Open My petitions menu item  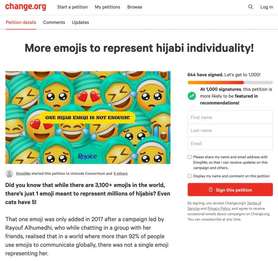[x=107, y=7]
